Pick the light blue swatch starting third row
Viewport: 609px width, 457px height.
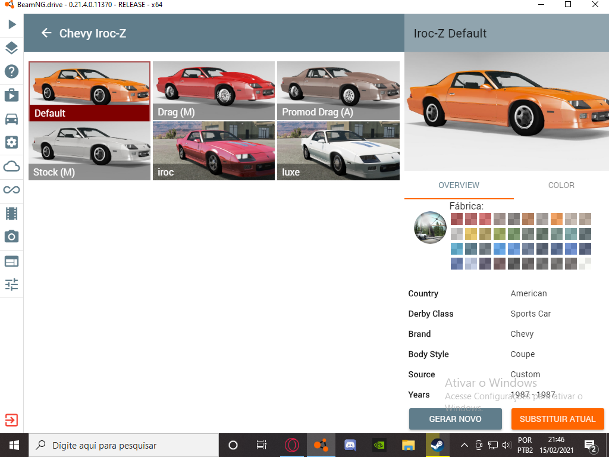click(457, 249)
